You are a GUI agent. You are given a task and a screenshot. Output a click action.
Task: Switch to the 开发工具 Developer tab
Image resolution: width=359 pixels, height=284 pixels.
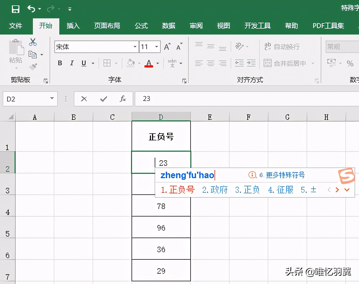tap(257, 26)
